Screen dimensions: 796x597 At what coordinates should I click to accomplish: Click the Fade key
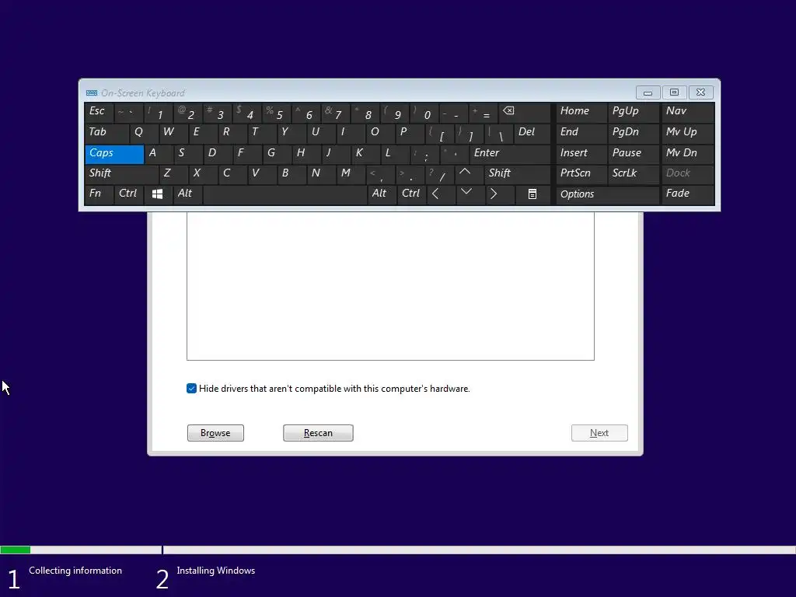click(x=687, y=195)
